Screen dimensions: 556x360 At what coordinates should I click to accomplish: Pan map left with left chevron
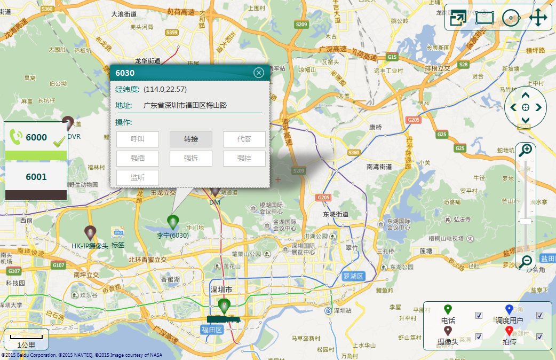(x=513, y=107)
